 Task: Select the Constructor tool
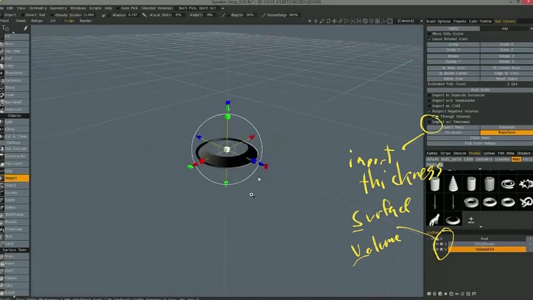pos(15,156)
